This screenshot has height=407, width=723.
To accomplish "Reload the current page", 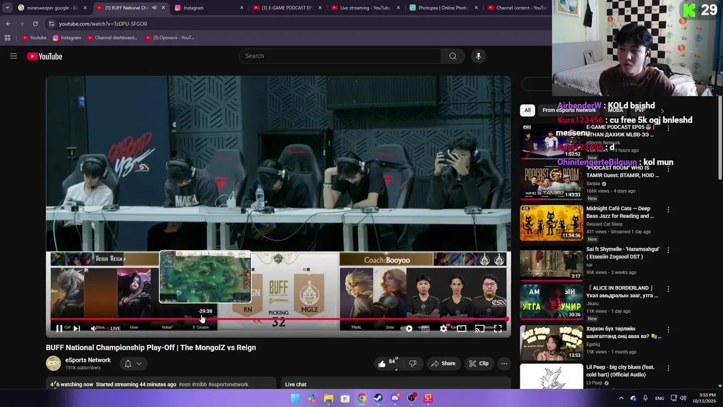I will click(35, 24).
